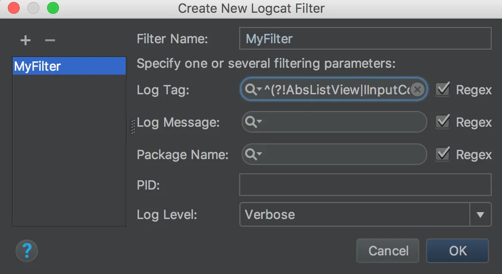Click the minus icon to remove filter
The height and width of the screenshot is (274, 502).
click(50, 40)
